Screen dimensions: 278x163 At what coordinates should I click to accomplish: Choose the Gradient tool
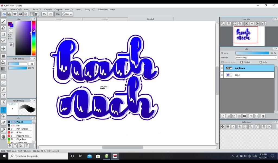coord(3,69)
